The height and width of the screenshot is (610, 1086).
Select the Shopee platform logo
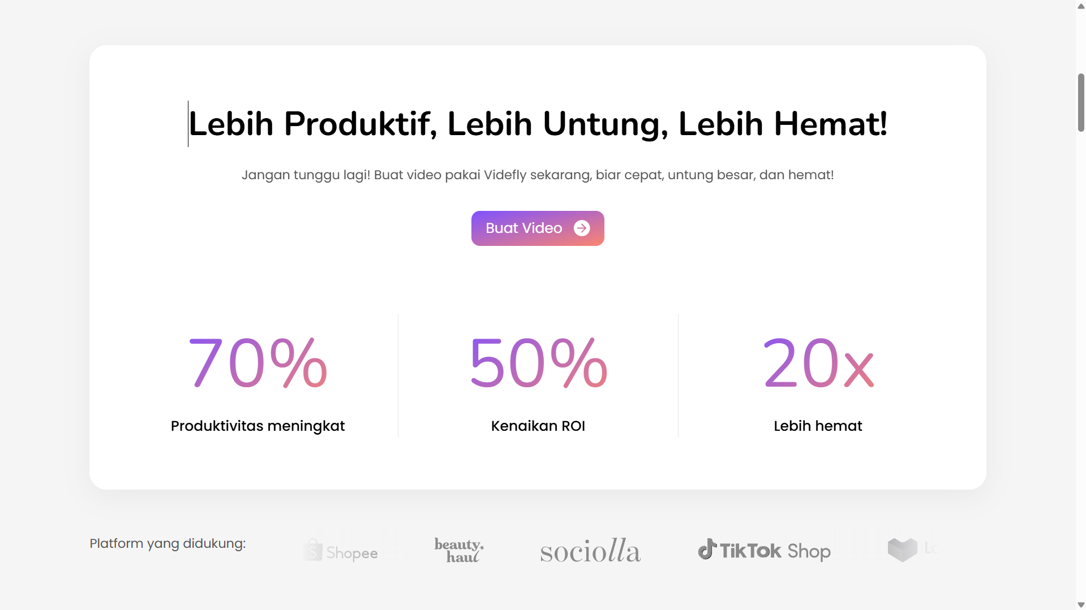[x=341, y=550]
